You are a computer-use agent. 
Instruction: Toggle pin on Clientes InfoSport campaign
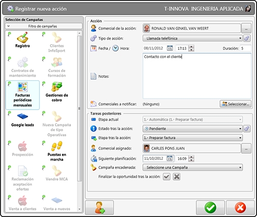pos(44,34)
